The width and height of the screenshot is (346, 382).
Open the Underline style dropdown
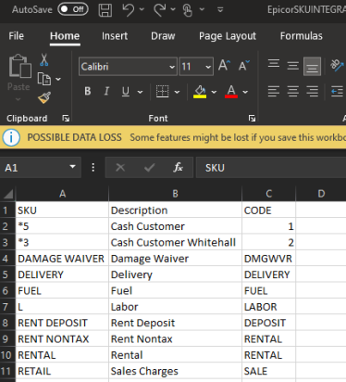(x=141, y=92)
